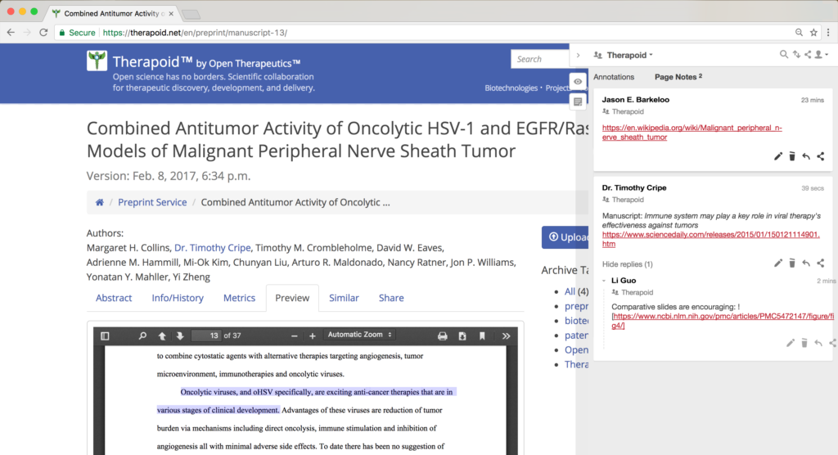Viewport: 838px width, 455px height.
Task: Click the PDF viewer bookmark icon
Action: click(482, 336)
